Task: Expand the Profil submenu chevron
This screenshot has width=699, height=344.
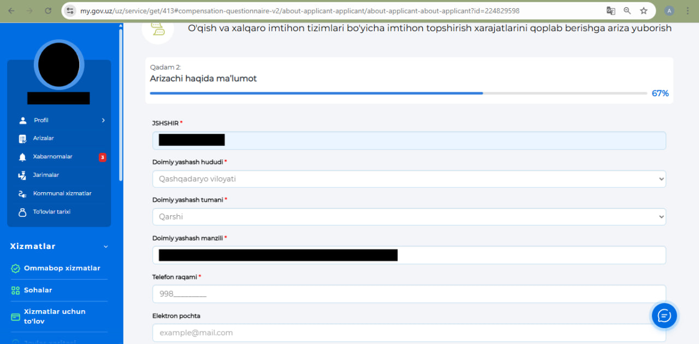Action: (103, 120)
